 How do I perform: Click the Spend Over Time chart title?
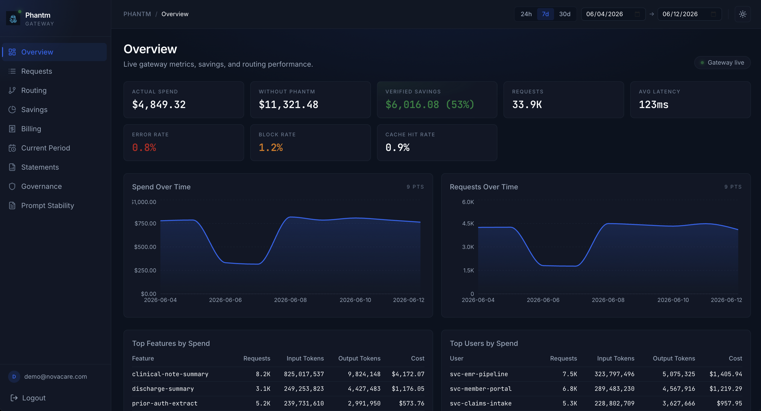161,187
